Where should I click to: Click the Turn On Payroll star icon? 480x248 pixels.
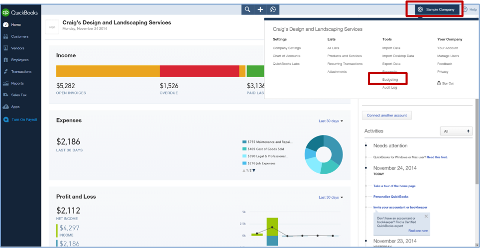(x=5, y=120)
